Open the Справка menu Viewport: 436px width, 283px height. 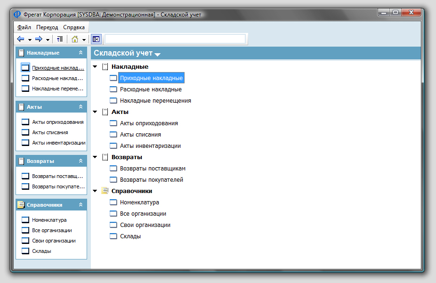[x=73, y=27]
